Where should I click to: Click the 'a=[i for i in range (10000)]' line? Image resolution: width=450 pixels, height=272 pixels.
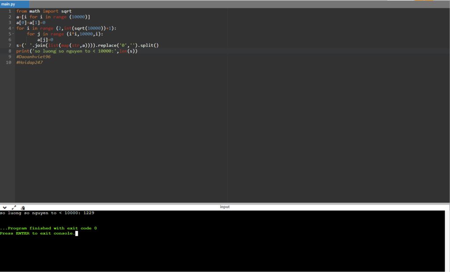coord(53,17)
